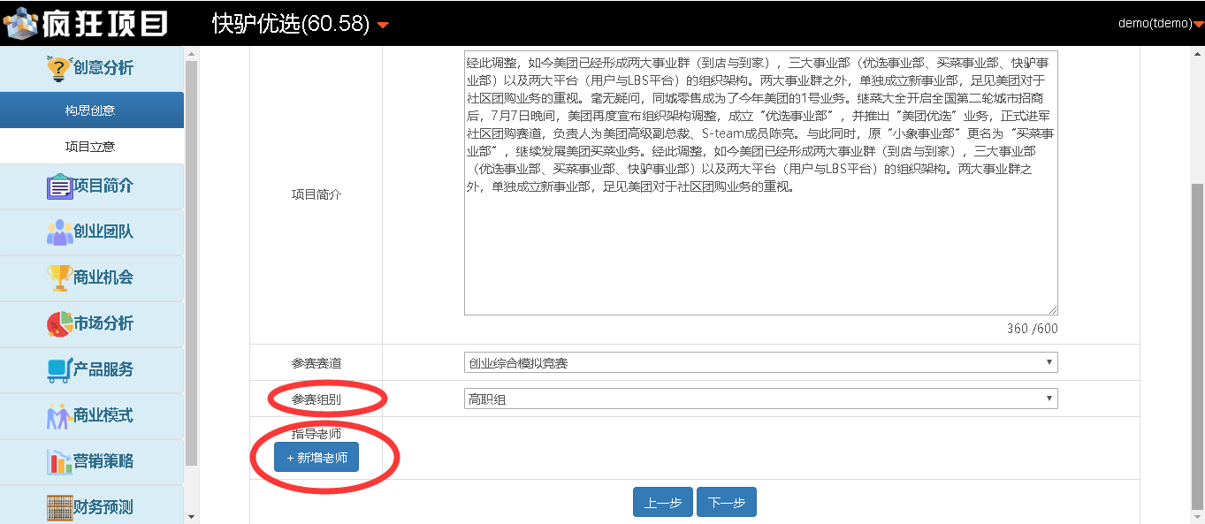Expand the demo(tdemo) user menu arrow
The image size is (1205, 524).
(1199, 25)
